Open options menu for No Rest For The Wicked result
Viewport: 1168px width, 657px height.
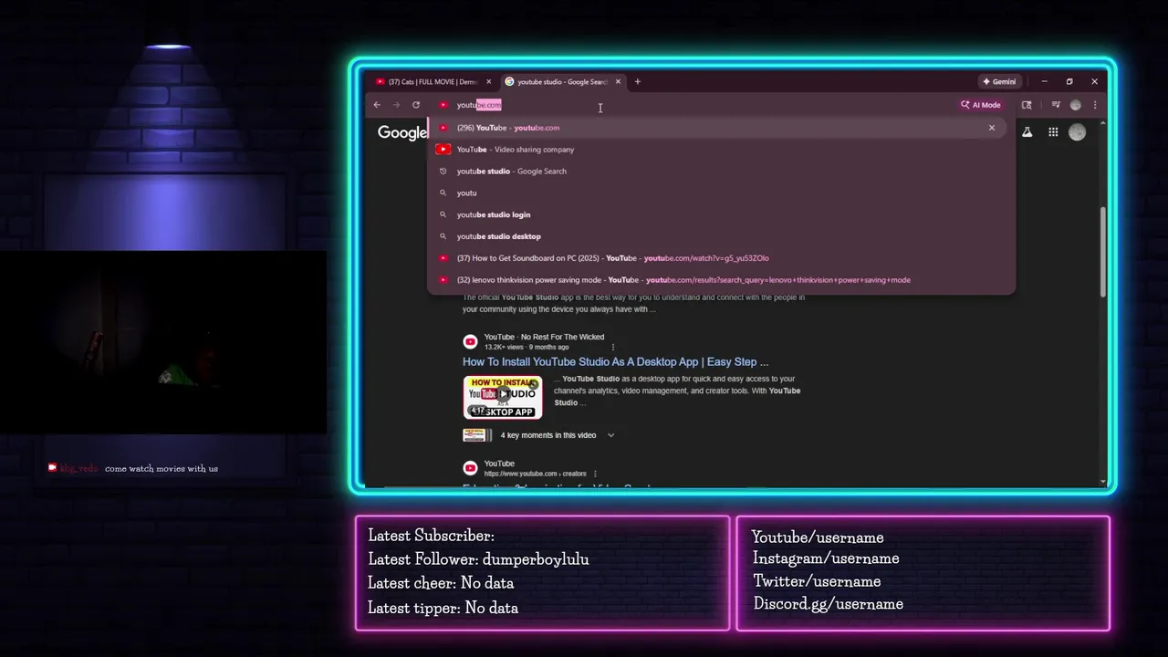(x=613, y=347)
